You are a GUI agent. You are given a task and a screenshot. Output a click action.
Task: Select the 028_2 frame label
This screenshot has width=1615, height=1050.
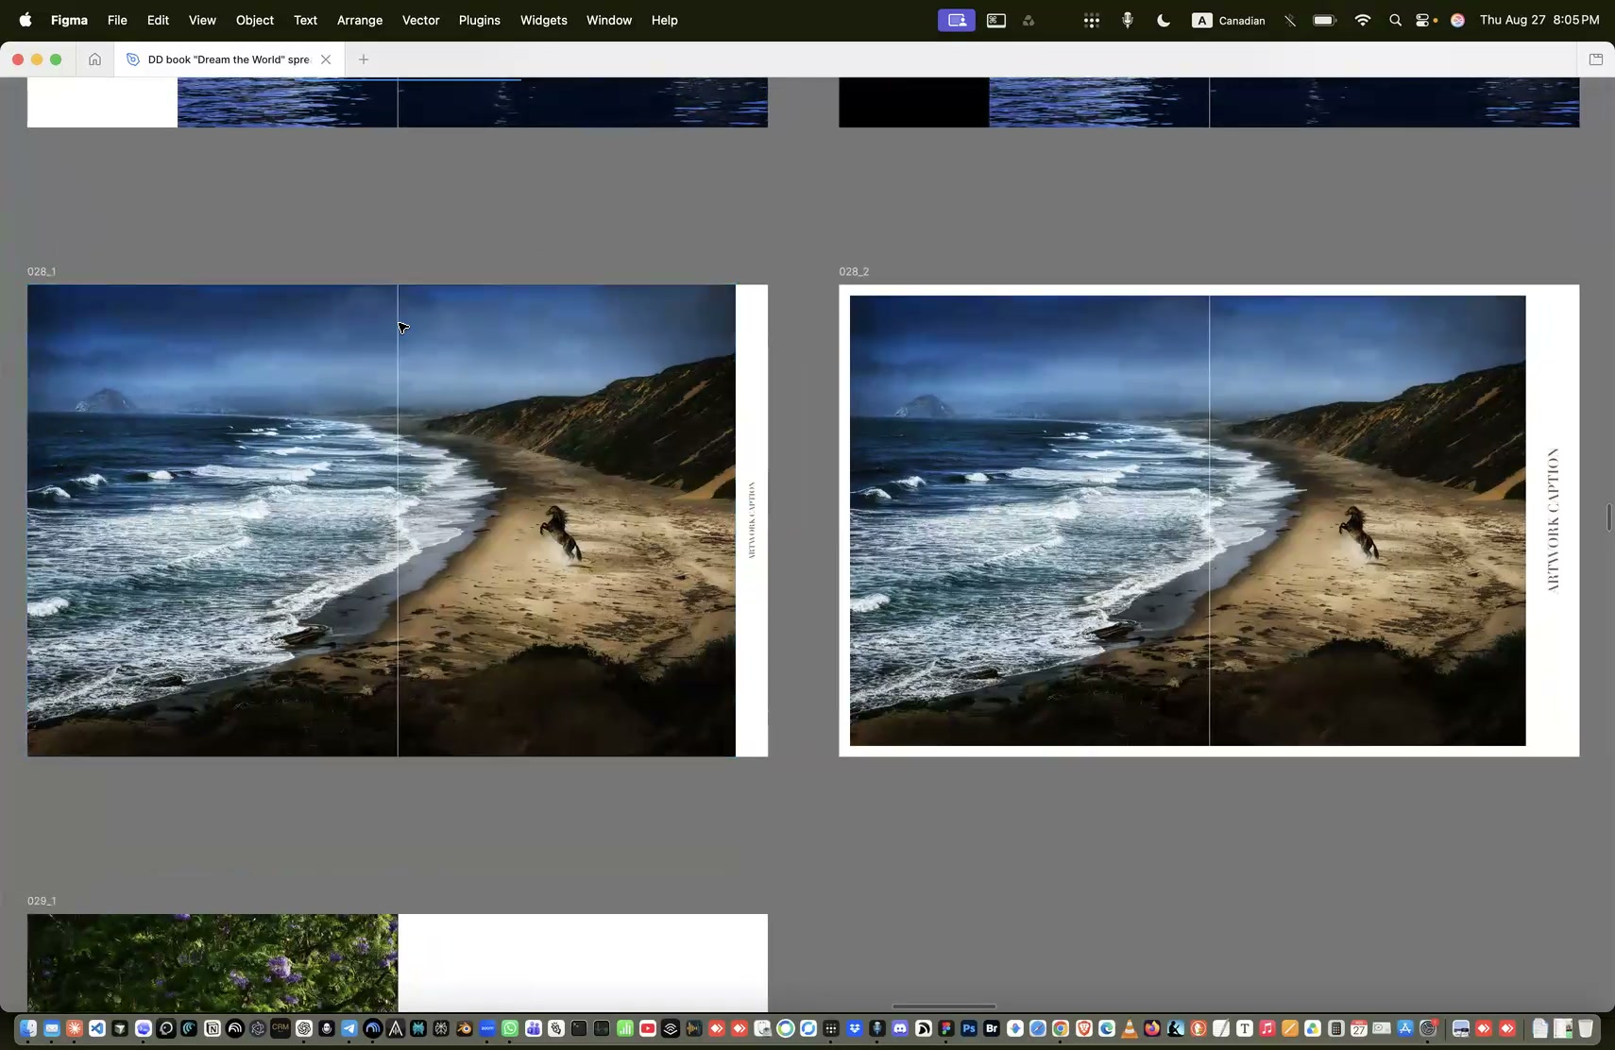(x=854, y=271)
